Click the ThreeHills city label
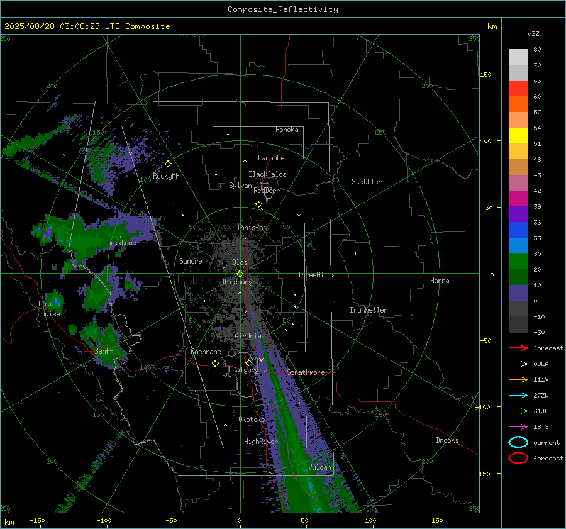The height and width of the screenshot is (529, 566). point(316,275)
